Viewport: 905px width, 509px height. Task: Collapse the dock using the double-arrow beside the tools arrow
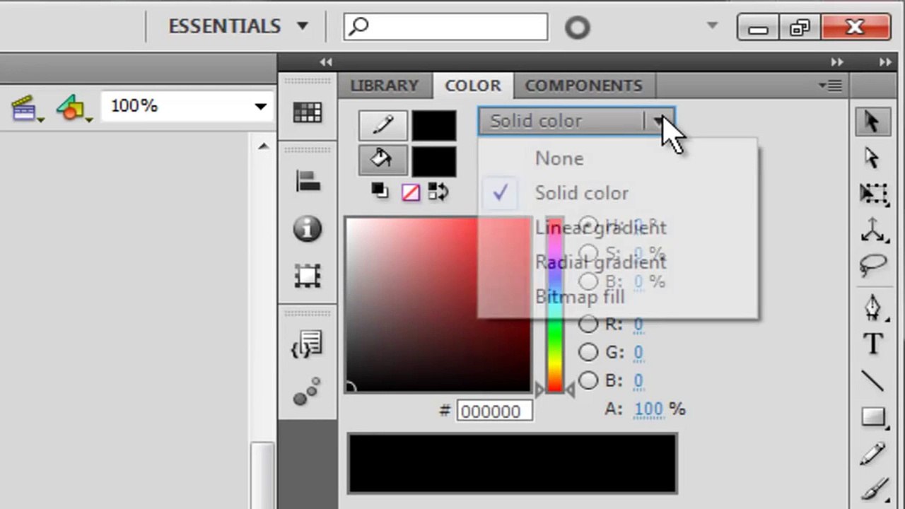pyautogui.click(x=837, y=62)
